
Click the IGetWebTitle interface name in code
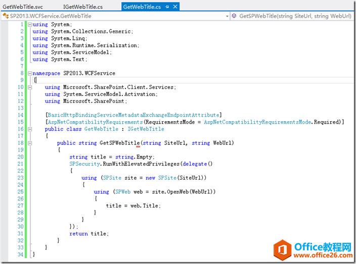pyautogui.click(x=147, y=129)
